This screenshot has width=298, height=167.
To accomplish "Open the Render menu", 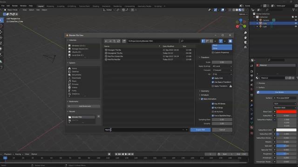I will coord(14,6).
